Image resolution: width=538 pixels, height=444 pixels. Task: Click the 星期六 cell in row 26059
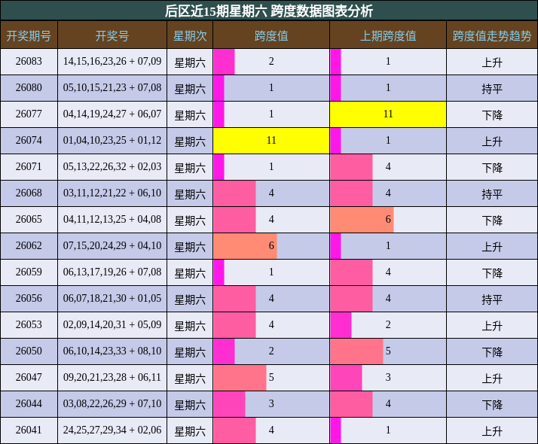click(x=190, y=273)
